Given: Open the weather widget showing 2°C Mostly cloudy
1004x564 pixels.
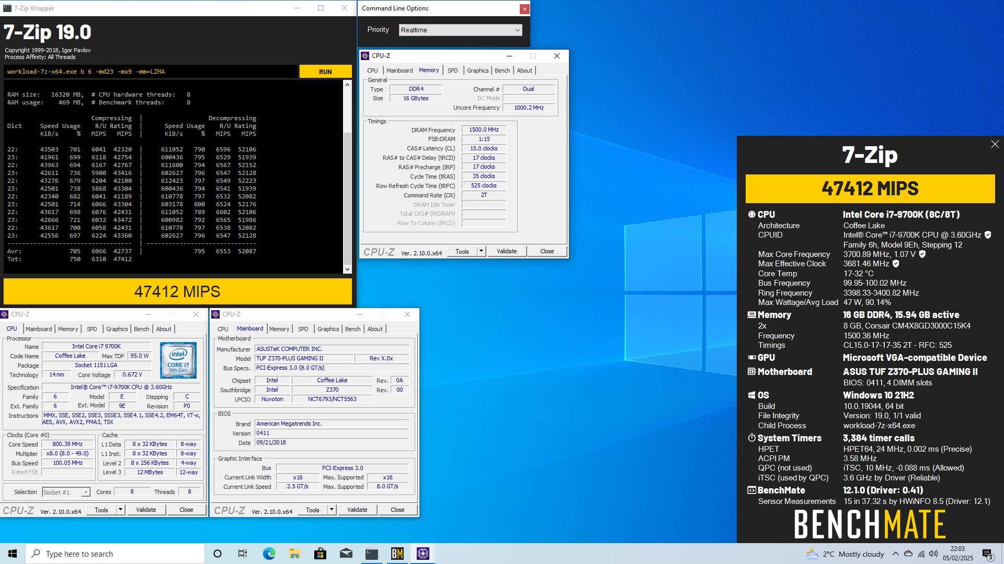Looking at the screenshot, I should pos(845,554).
